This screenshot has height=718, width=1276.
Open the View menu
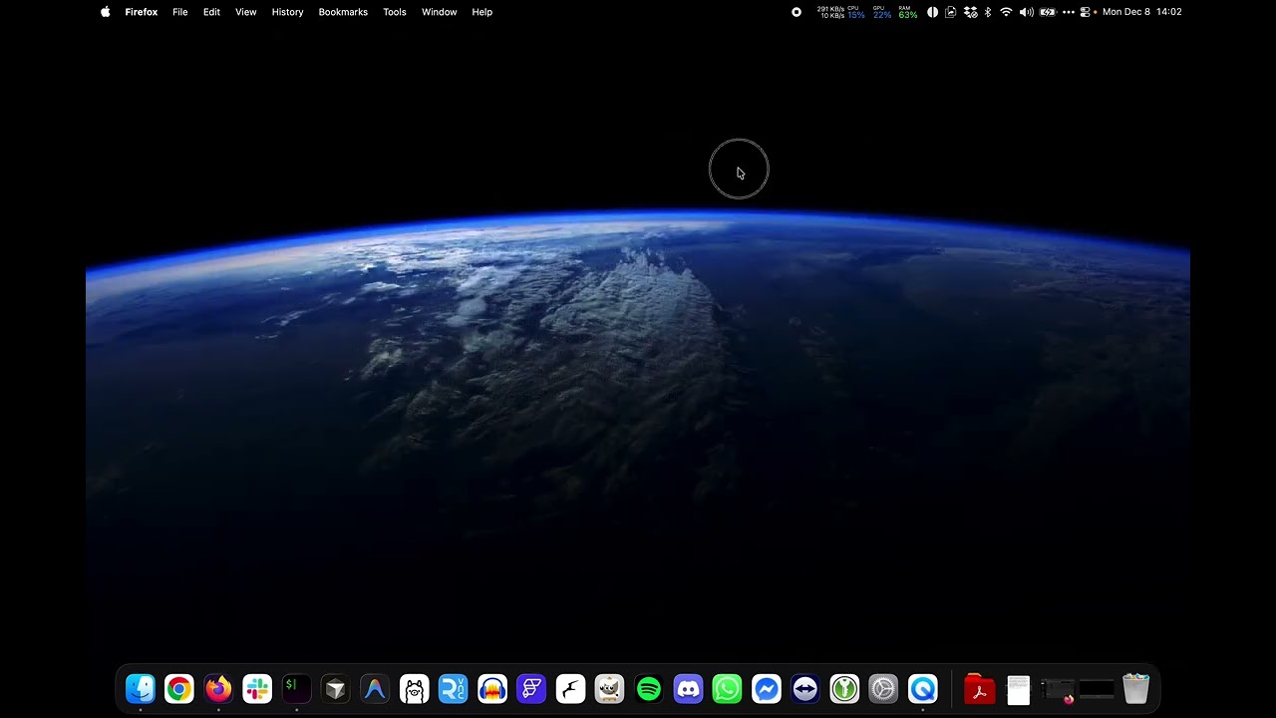coord(246,12)
